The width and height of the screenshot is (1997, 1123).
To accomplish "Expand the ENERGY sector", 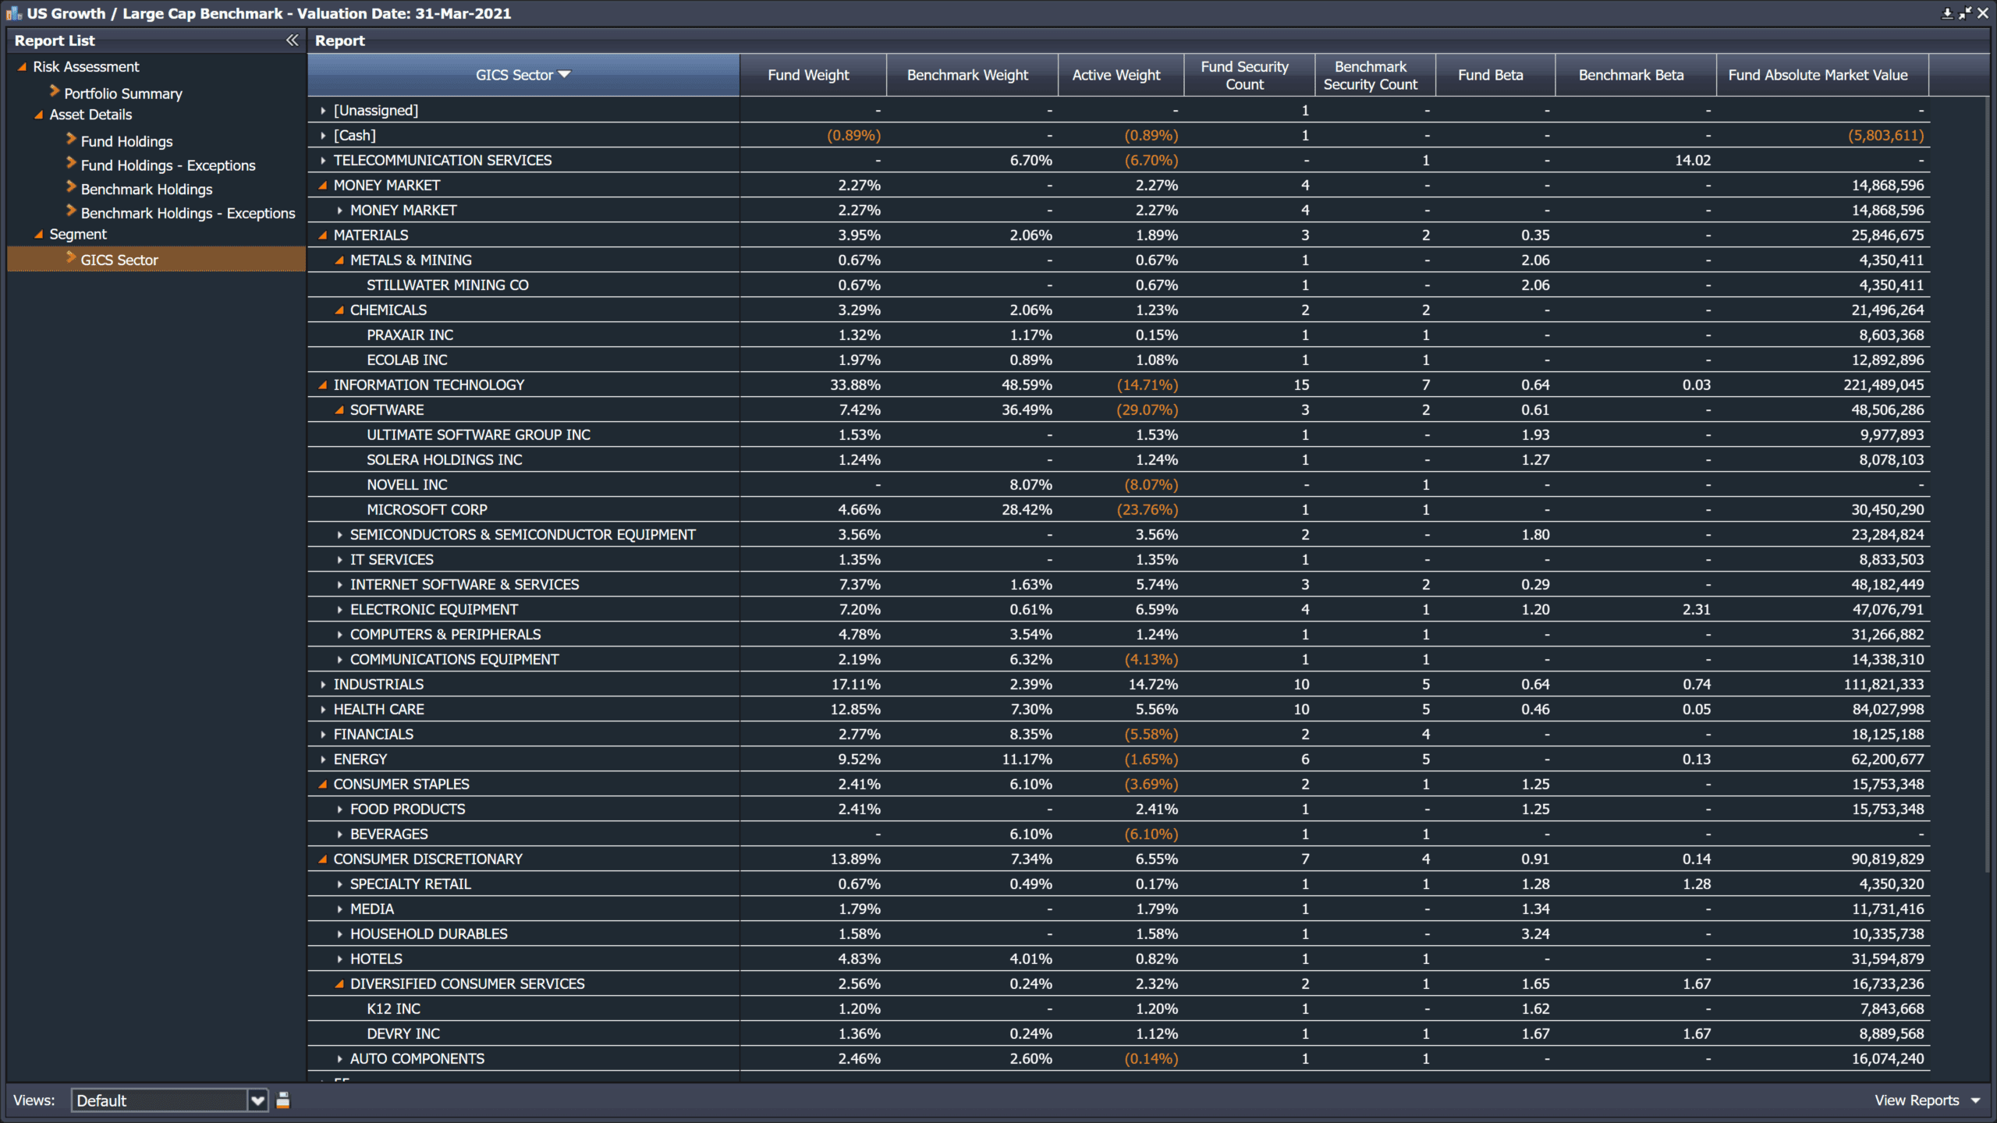I will pos(323,760).
